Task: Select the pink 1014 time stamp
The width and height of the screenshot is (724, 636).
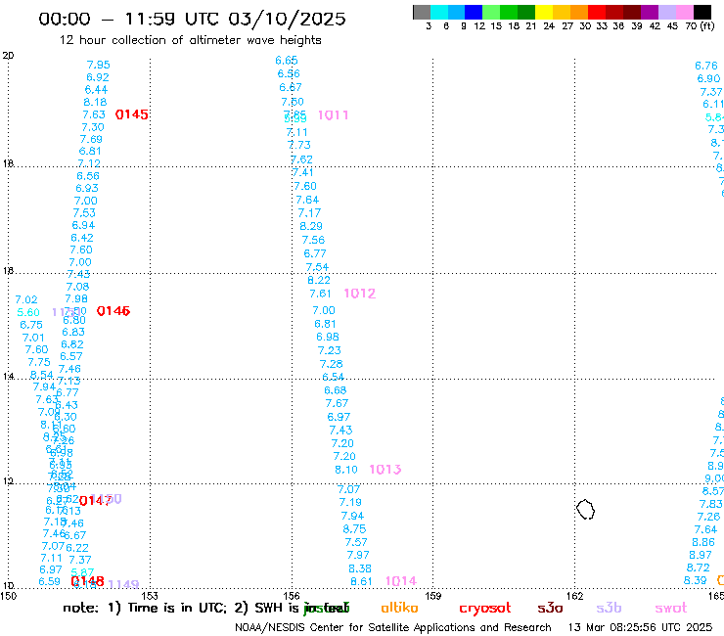Action: 401,581
